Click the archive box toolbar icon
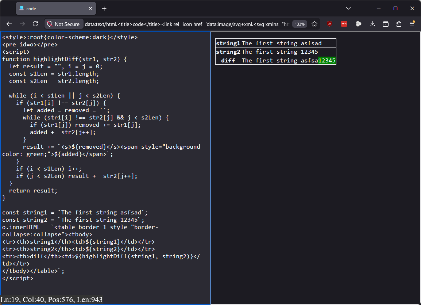 point(386,24)
